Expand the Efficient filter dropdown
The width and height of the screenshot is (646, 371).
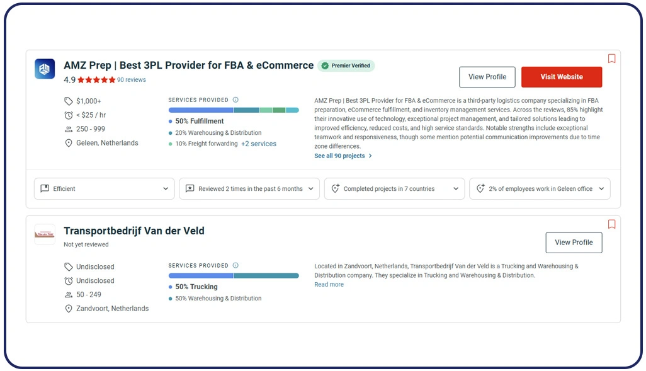click(104, 188)
